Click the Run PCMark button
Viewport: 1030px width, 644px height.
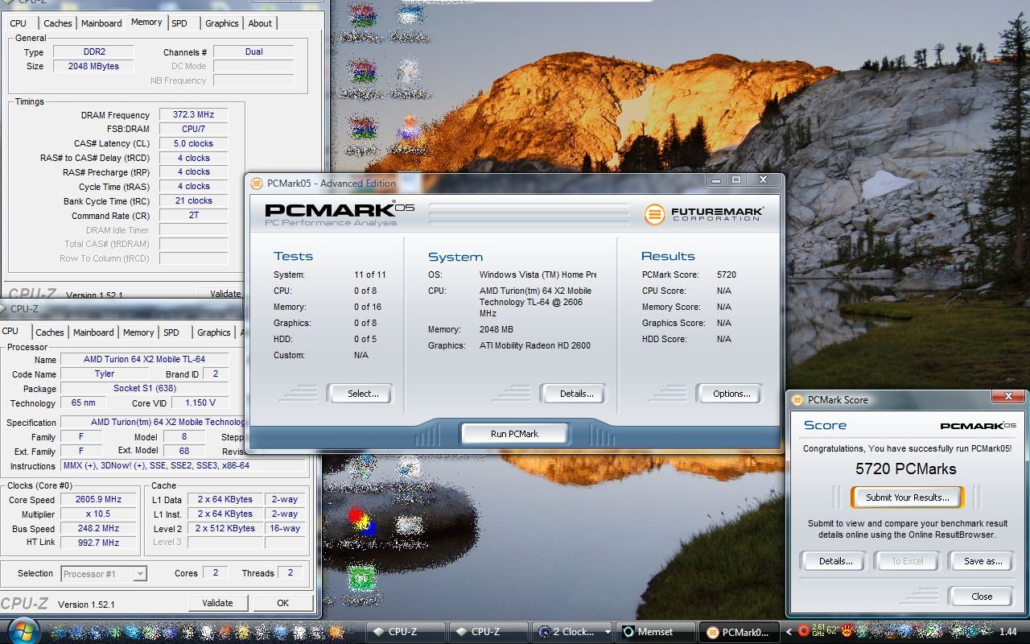514,434
